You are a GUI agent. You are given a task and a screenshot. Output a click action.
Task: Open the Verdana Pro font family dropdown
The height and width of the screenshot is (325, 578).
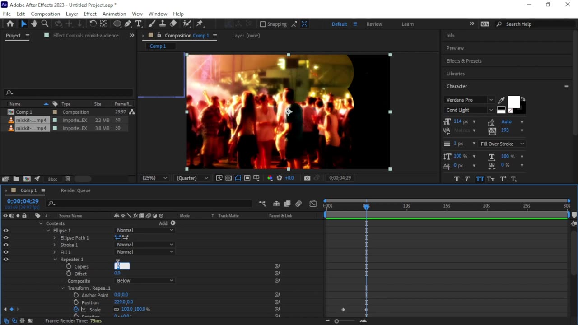469,100
